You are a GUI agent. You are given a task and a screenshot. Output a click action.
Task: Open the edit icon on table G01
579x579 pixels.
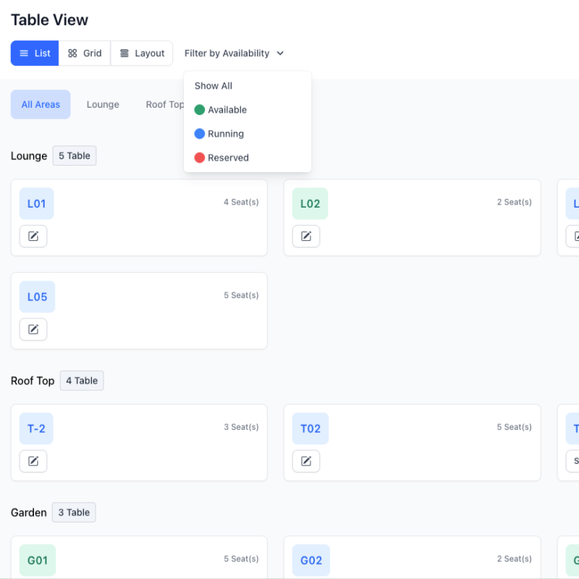coord(33,575)
